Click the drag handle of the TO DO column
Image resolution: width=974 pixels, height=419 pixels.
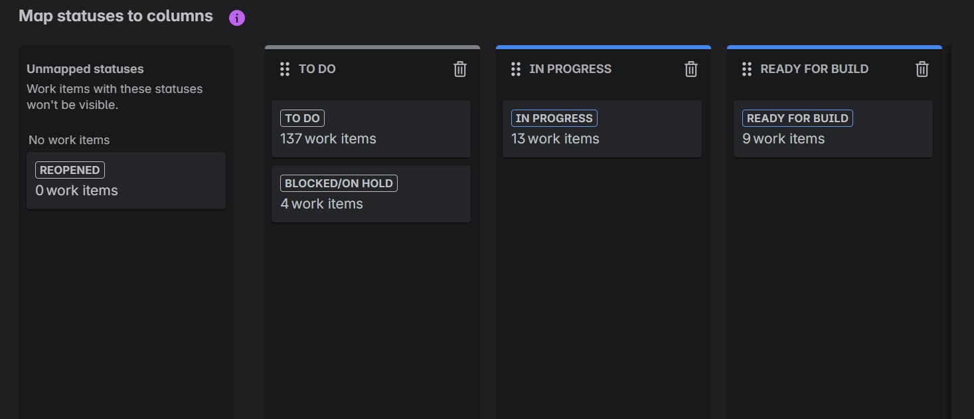284,68
